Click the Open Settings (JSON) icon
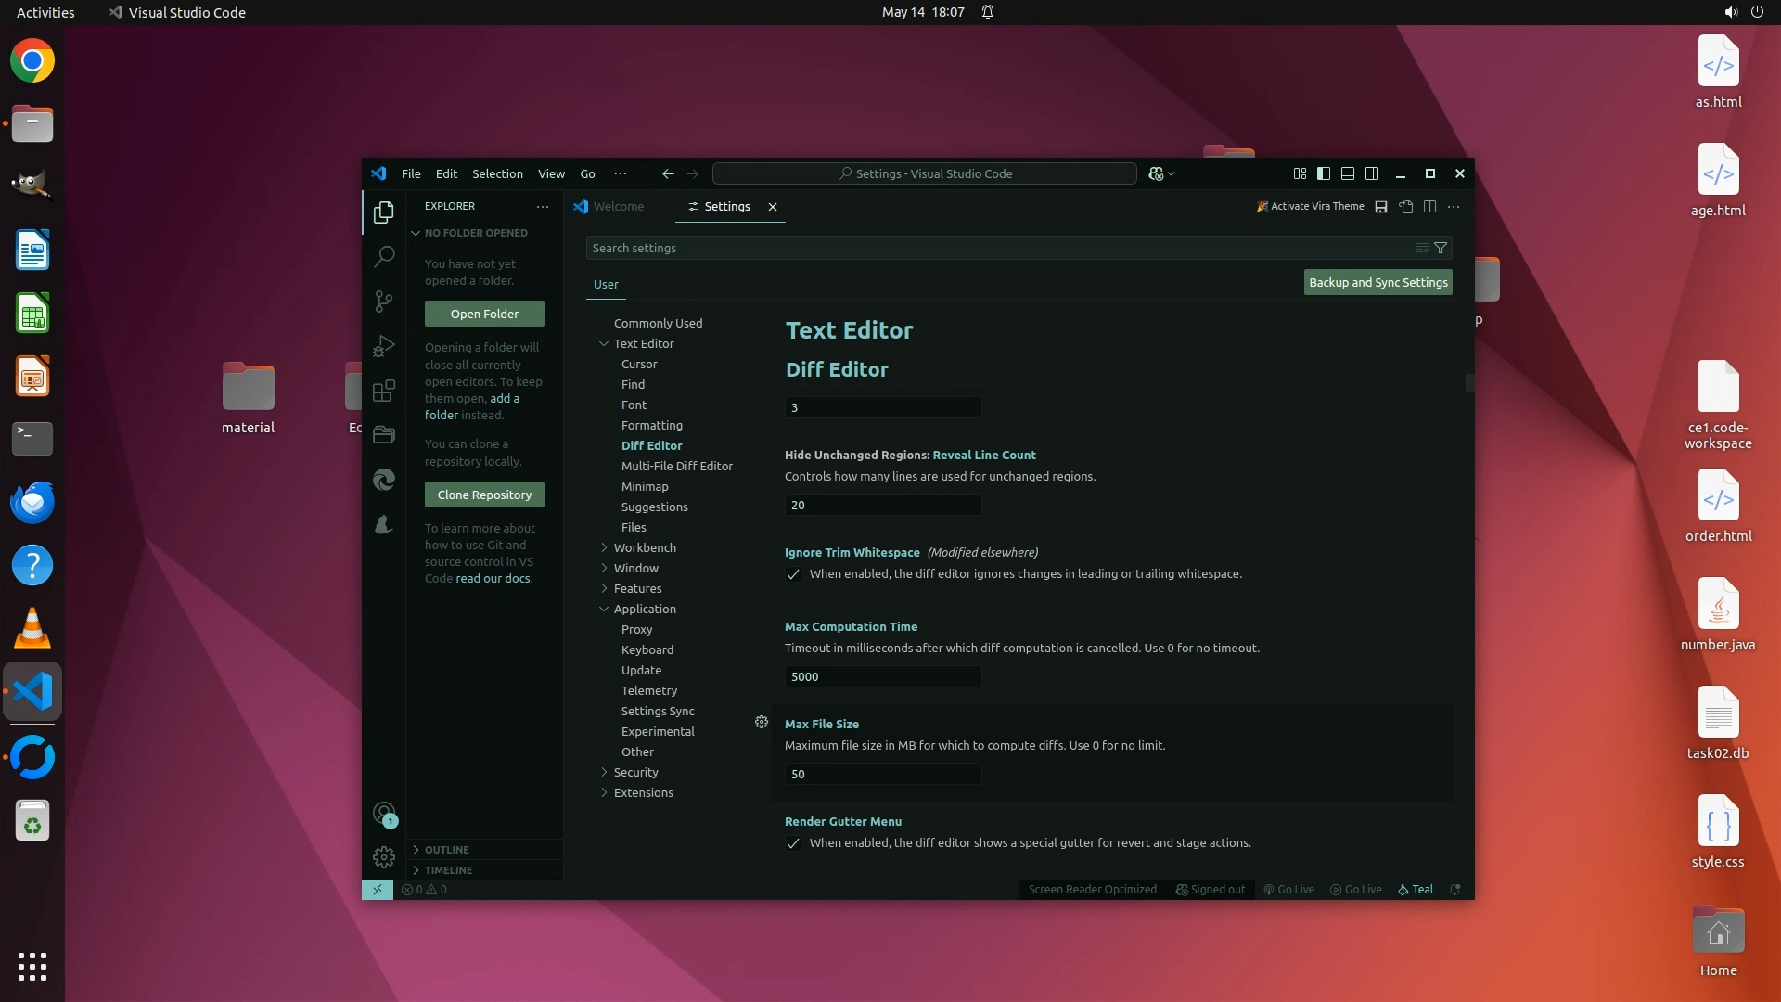Screen dimensions: 1781x1002 pyautogui.click(x=1406, y=207)
